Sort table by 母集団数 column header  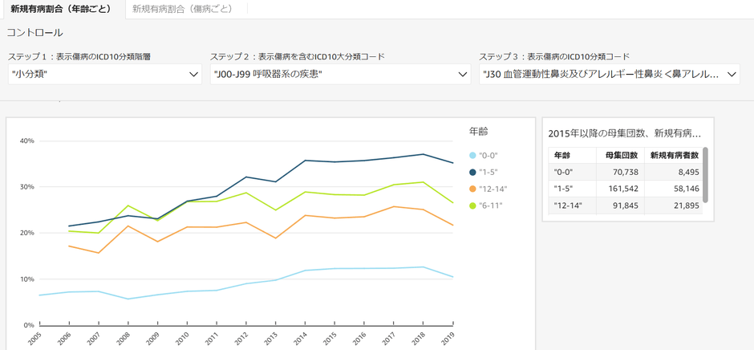[x=621, y=156]
